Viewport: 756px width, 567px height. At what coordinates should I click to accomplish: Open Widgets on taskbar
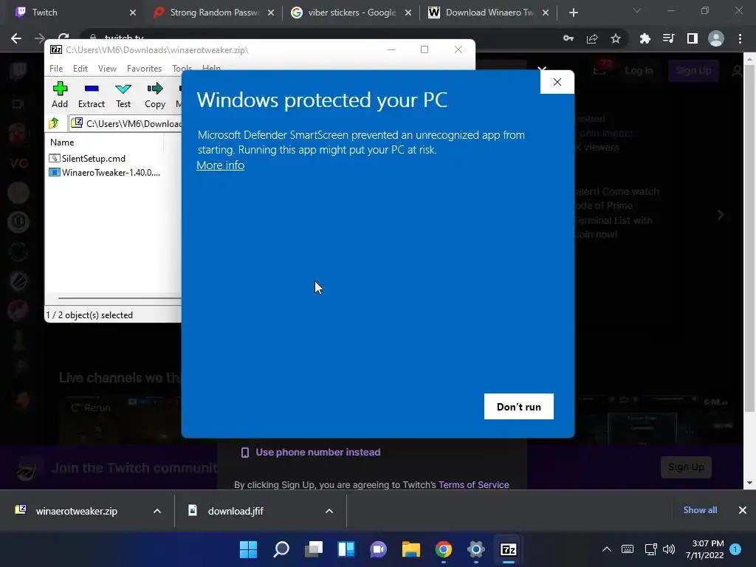346,549
